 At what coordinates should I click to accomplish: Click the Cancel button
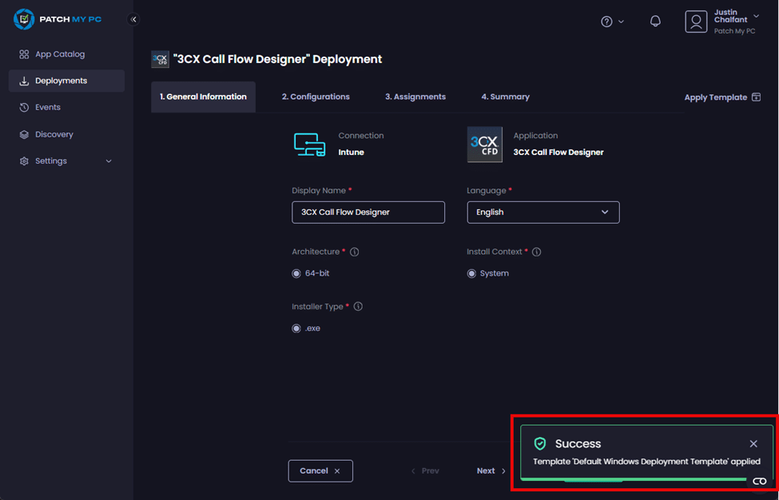click(x=320, y=471)
